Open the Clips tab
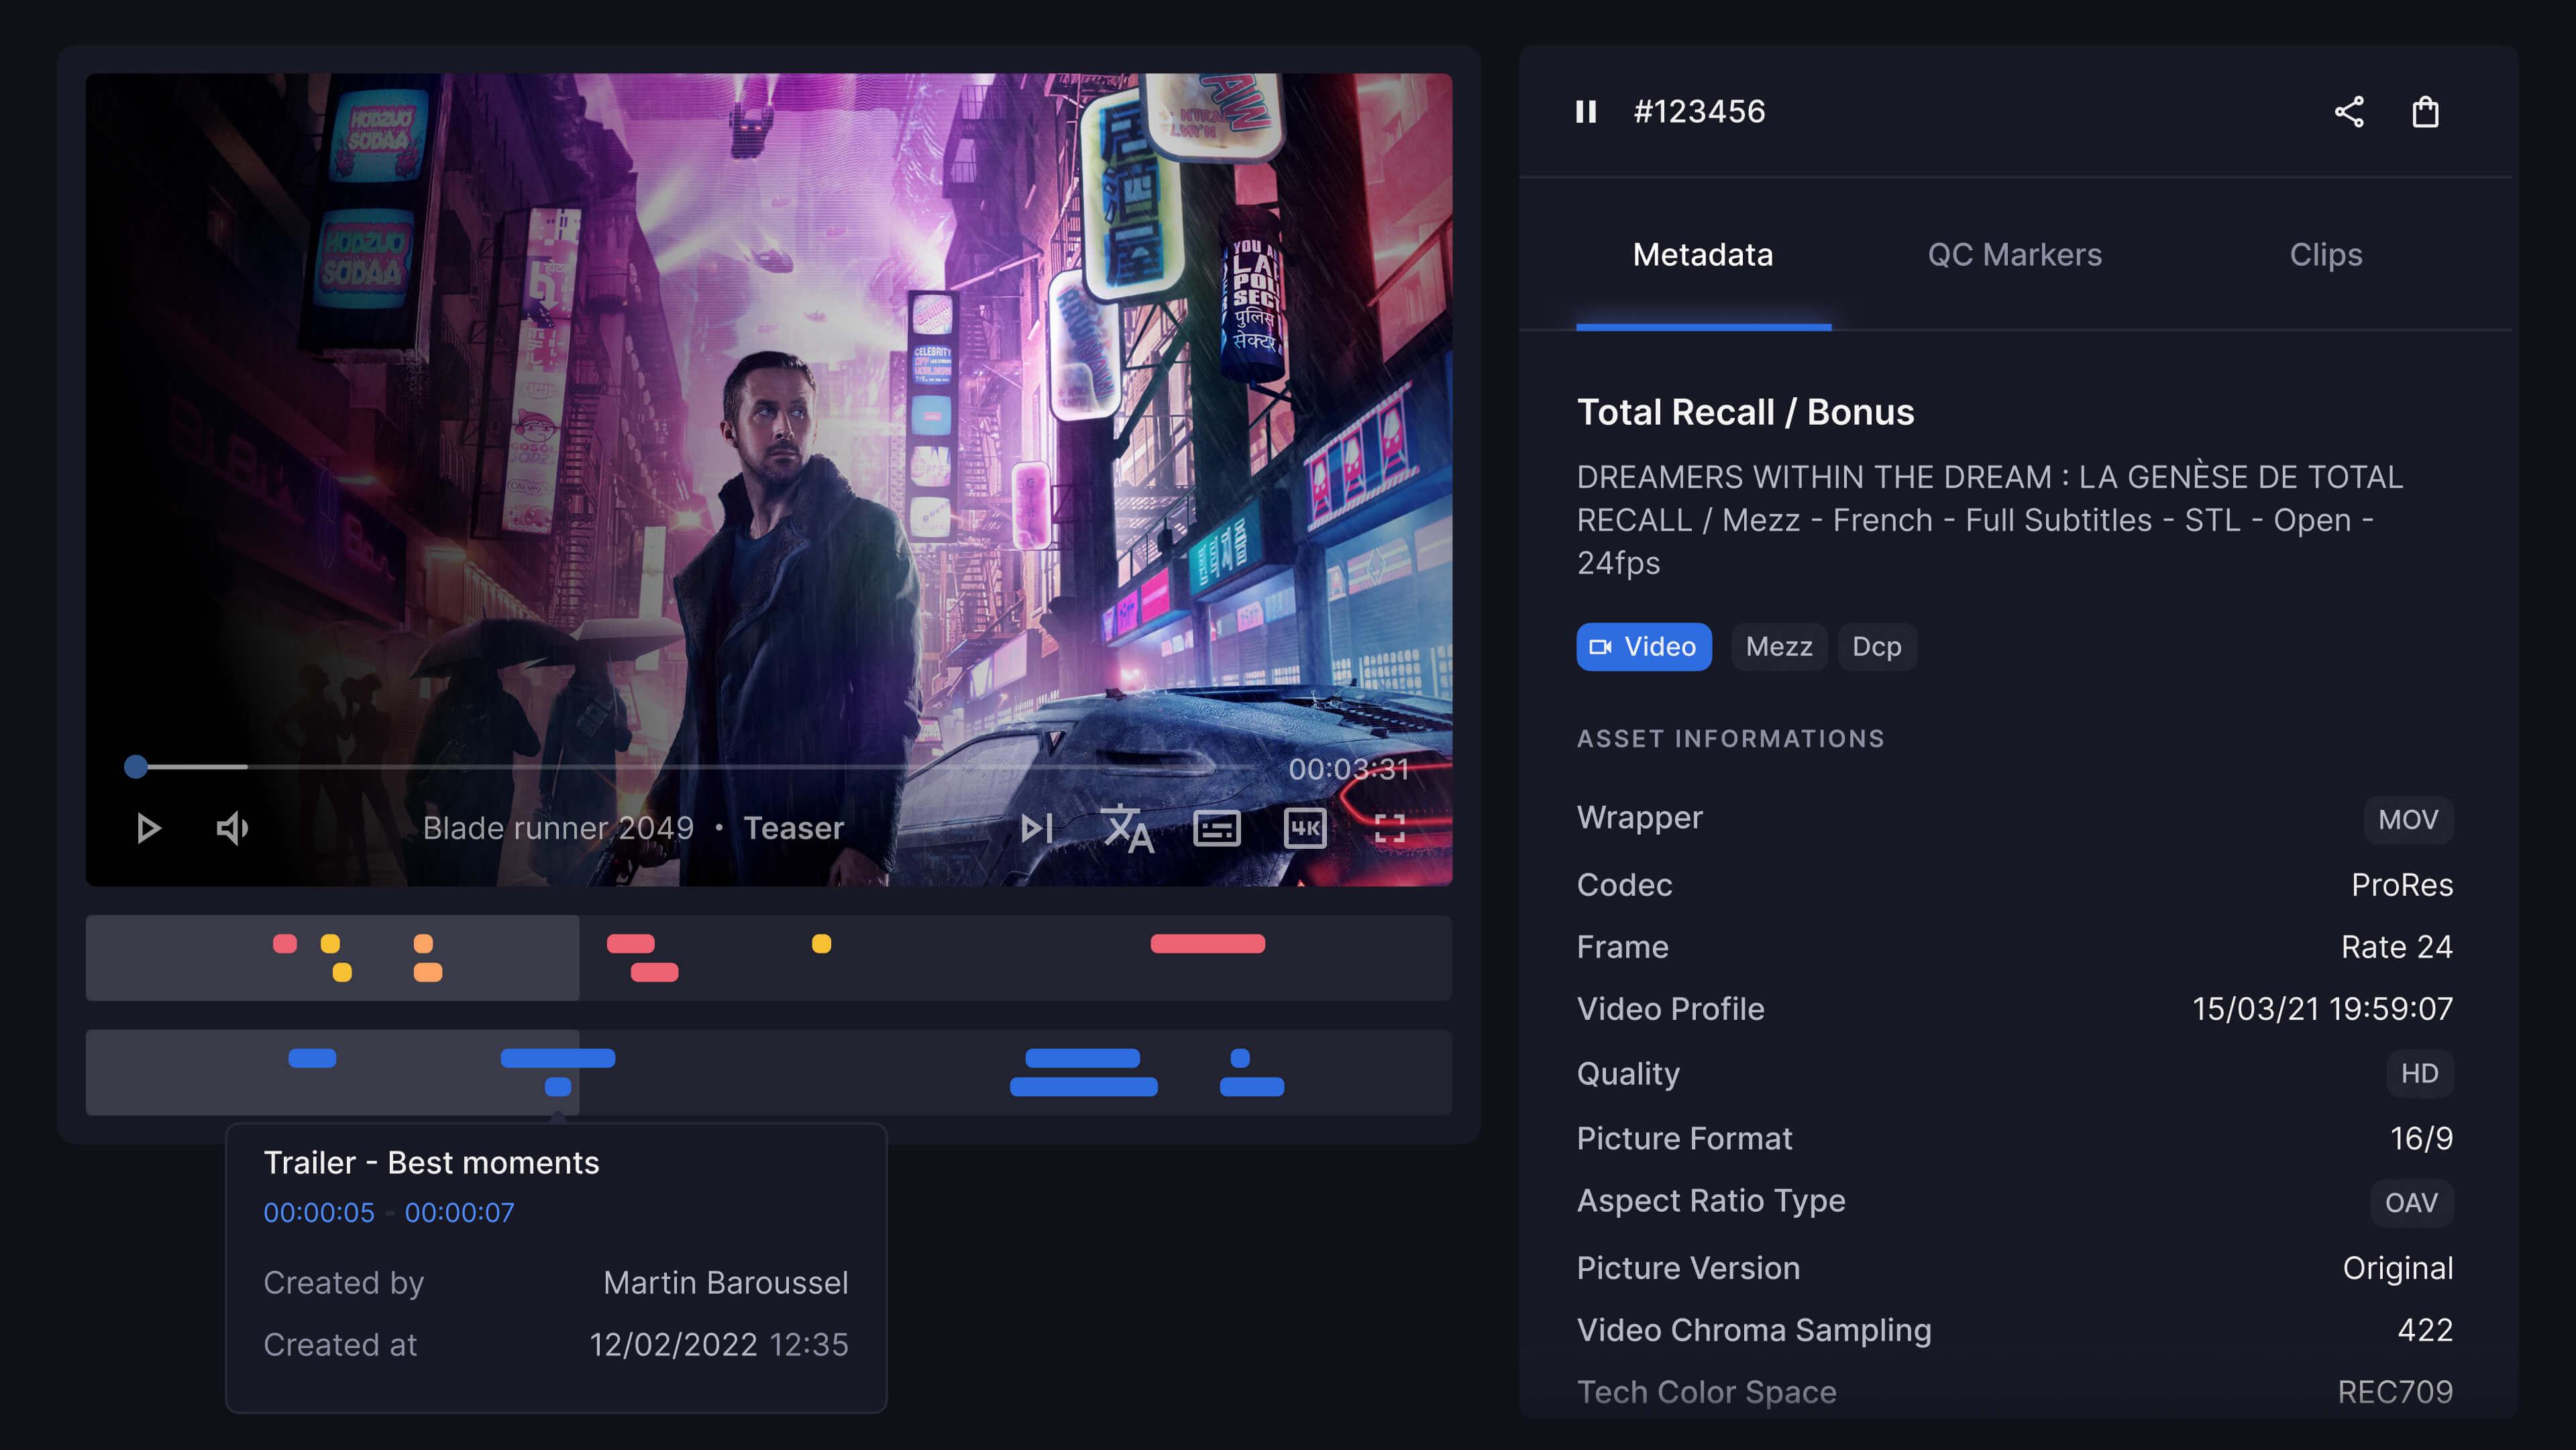This screenshot has width=2576, height=1450. (x=2326, y=255)
